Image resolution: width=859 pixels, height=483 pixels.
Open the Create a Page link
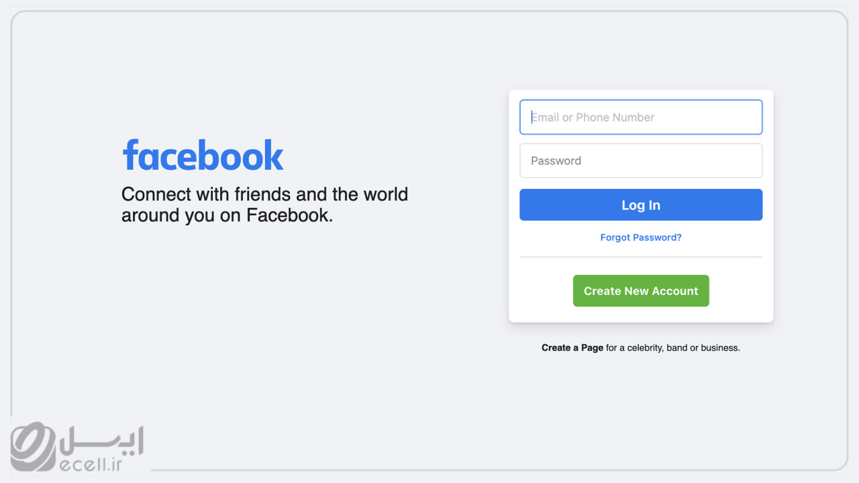point(572,347)
